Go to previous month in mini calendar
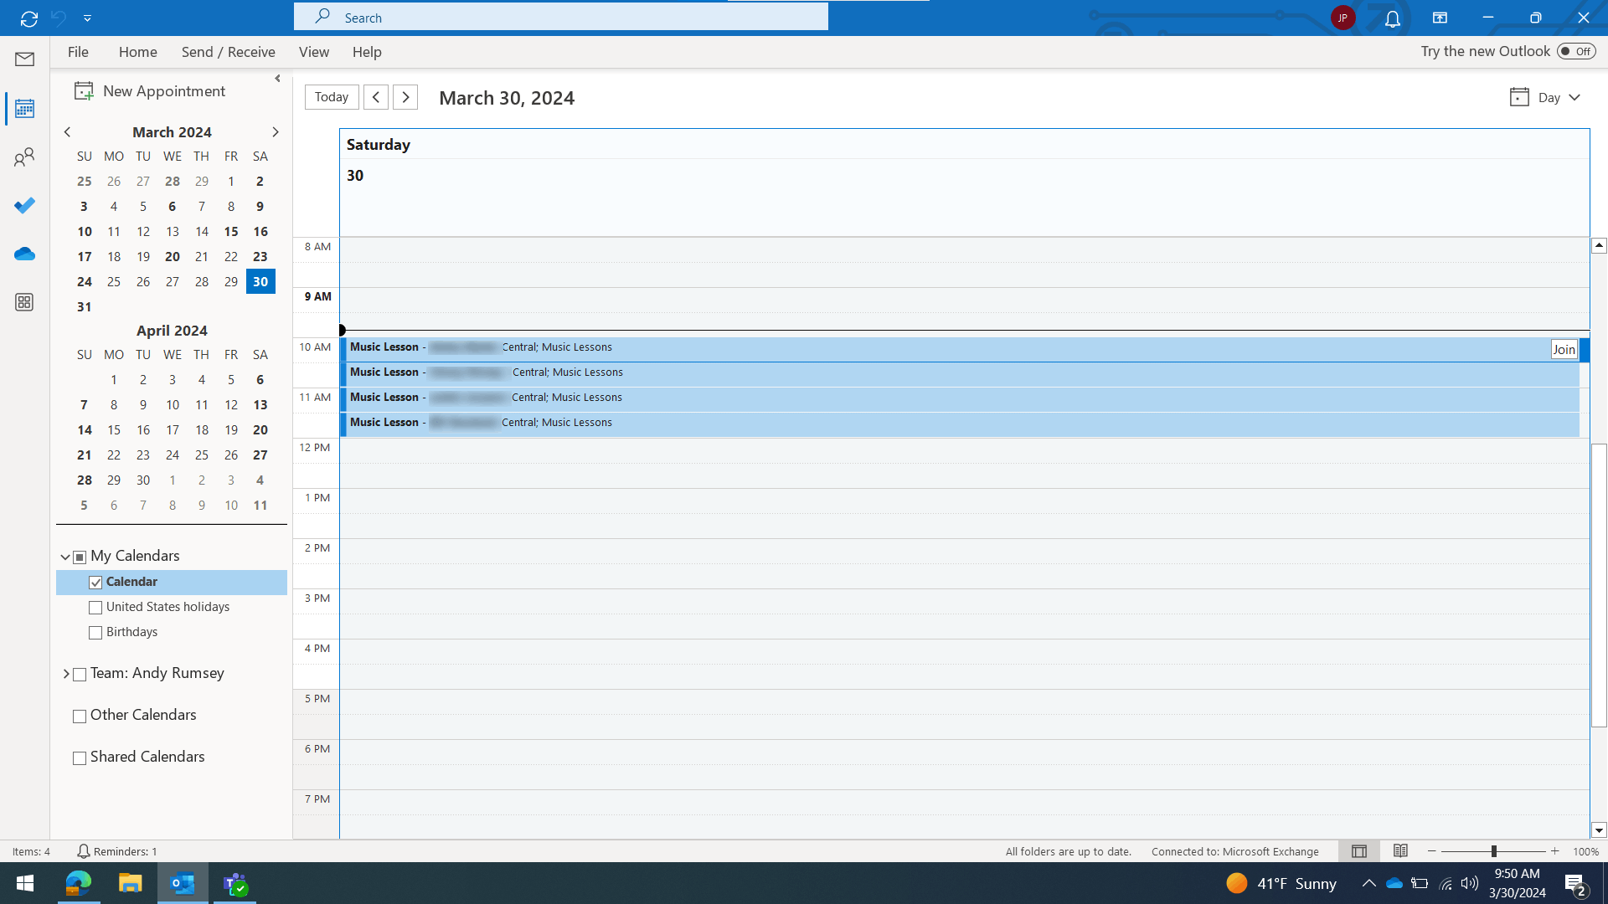The width and height of the screenshot is (1608, 904). (68, 132)
